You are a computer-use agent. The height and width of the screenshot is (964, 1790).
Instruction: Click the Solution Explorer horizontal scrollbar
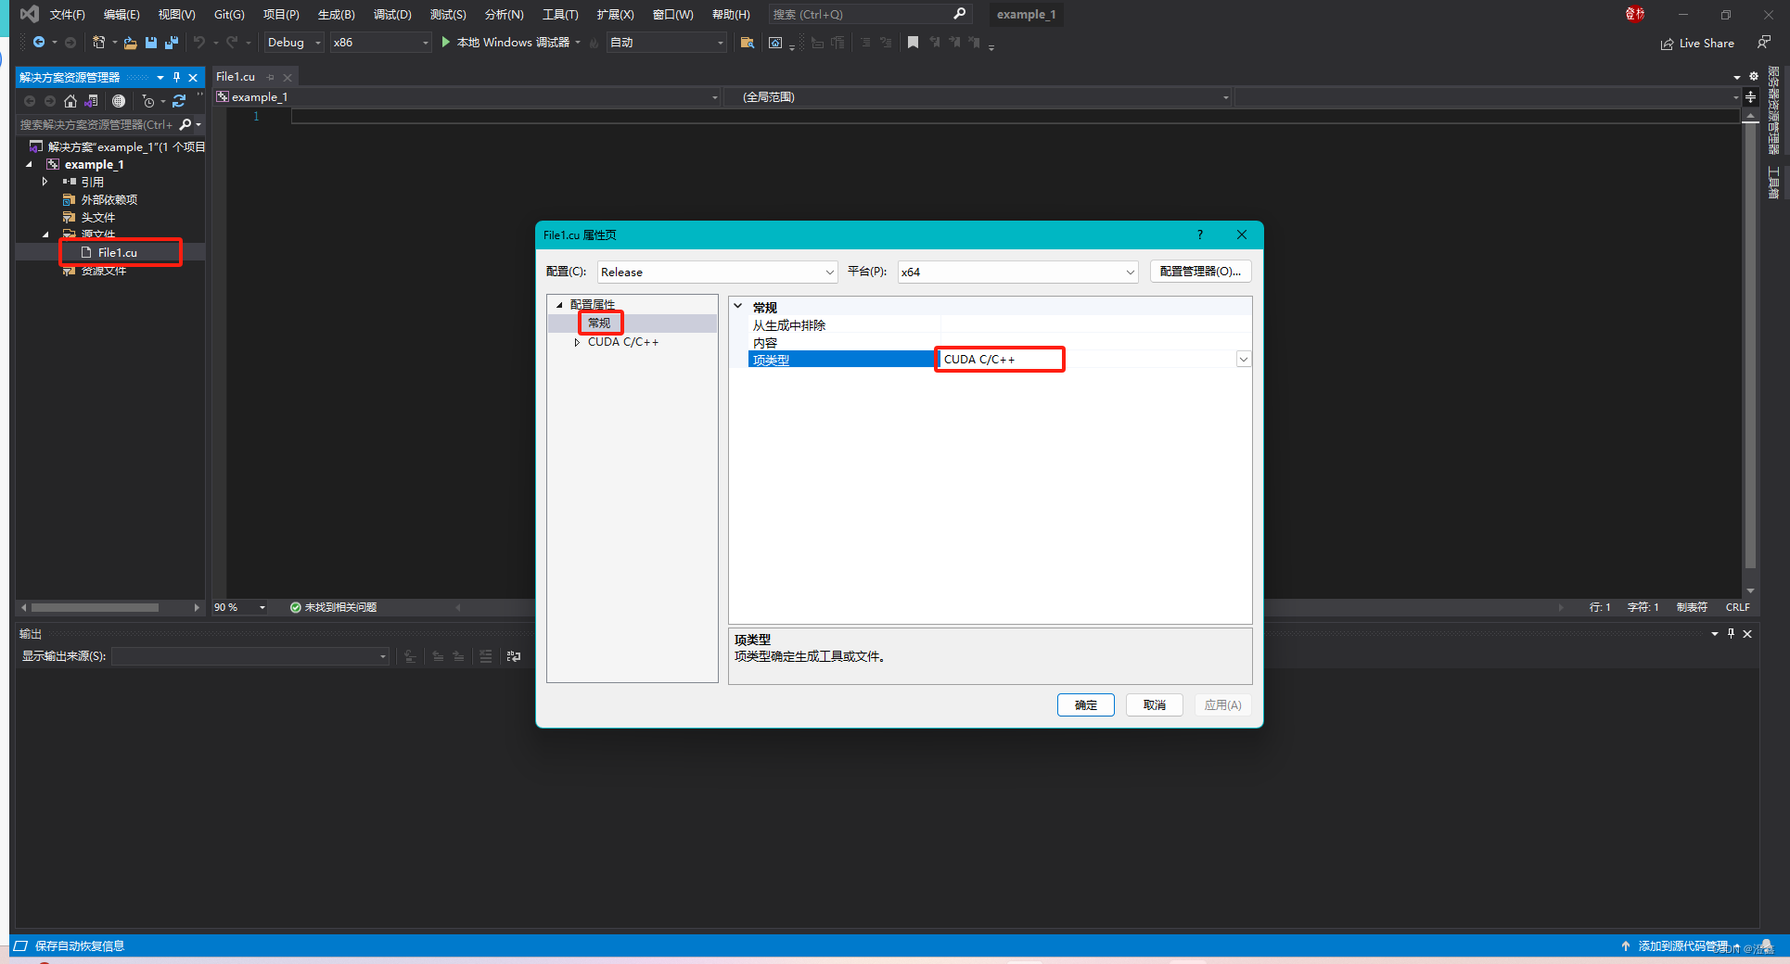click(x=95, y=607)
